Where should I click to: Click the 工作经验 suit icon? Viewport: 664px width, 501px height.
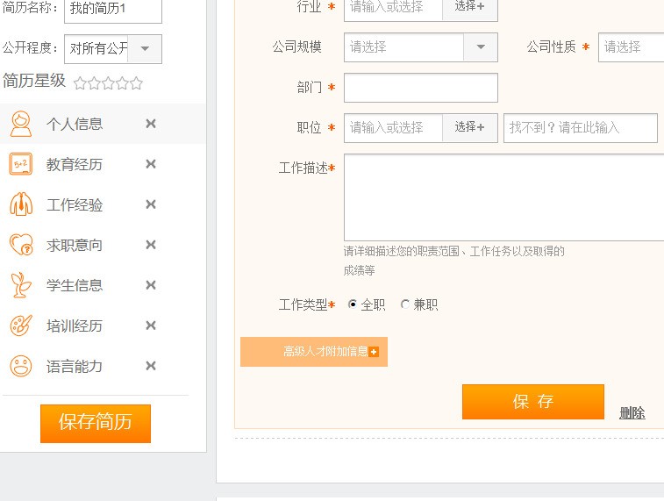coord(20,204)
